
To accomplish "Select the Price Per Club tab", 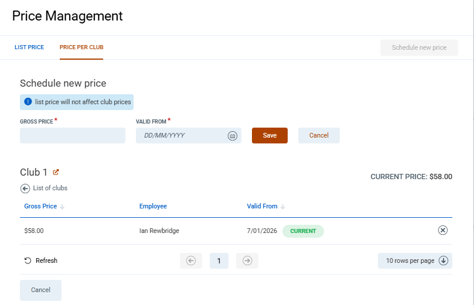I will [x=81, y=47].
